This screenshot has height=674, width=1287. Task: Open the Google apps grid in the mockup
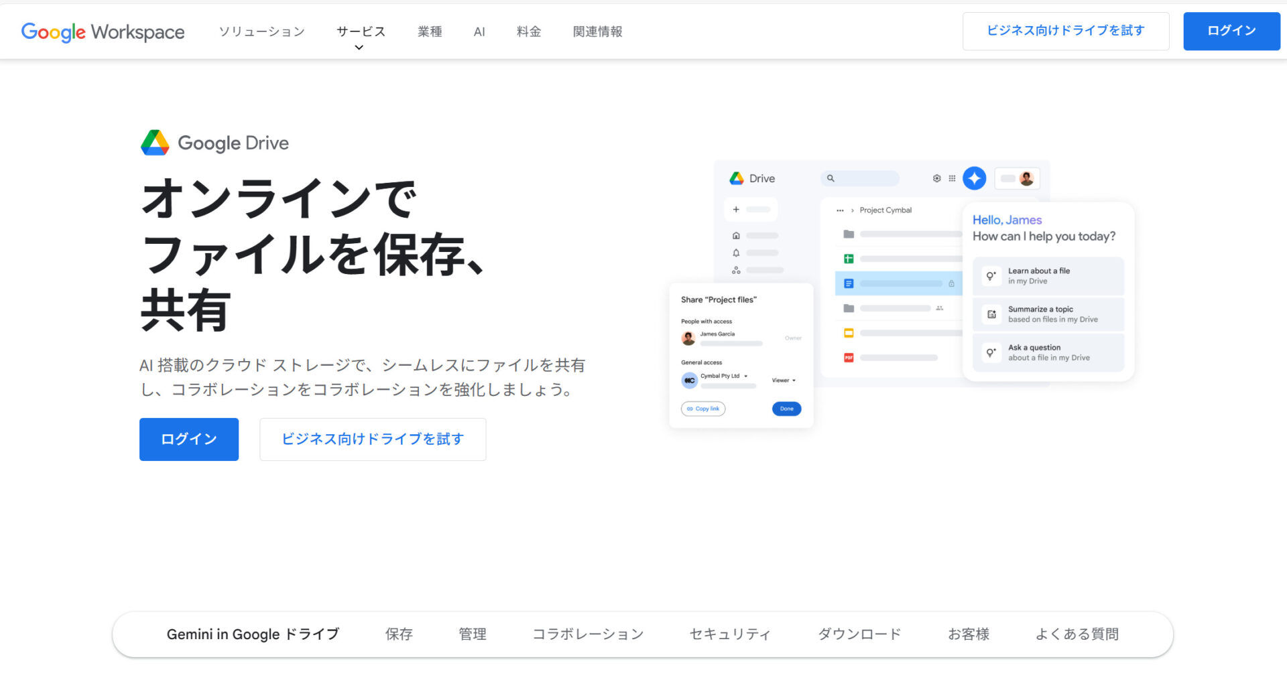[x=953, y=178]
